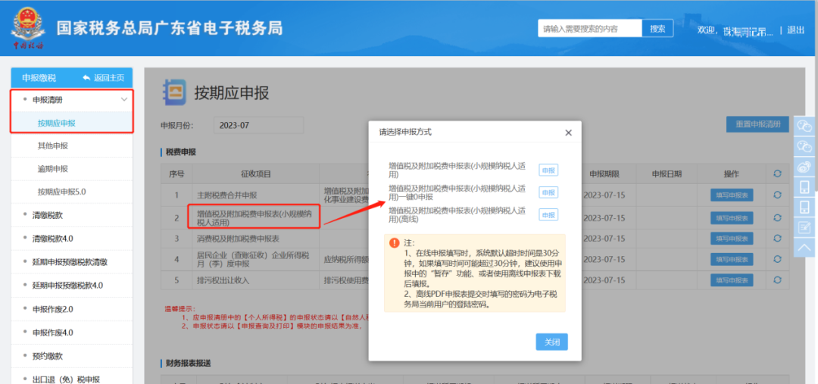Viewport: 818px width, 384px height.
Task: Click the return arrow icon beside 返回主页
Action: point(86,78)
